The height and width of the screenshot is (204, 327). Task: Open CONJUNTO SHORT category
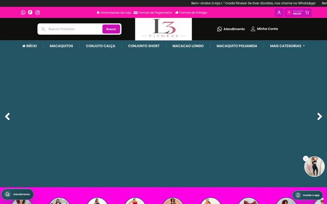pyautogui.click(x=144, y=46)
